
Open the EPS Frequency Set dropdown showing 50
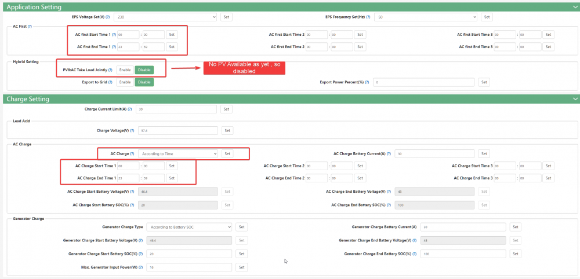pyautogui.click(x=426, y=17)
